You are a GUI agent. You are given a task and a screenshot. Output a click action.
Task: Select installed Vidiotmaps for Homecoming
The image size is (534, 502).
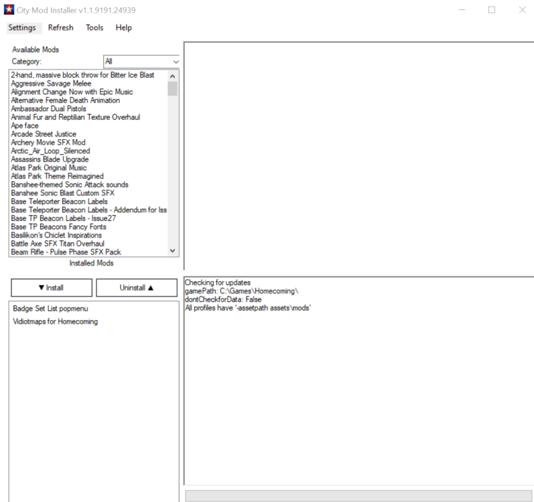point(55,322)
